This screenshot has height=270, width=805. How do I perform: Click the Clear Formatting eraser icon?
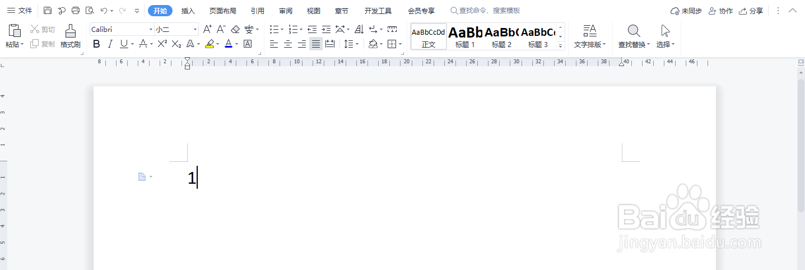tap(235, 29)
